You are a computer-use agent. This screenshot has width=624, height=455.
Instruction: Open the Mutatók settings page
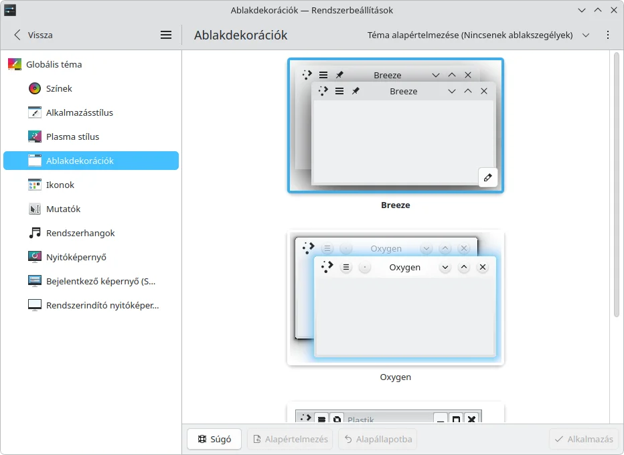91,209
